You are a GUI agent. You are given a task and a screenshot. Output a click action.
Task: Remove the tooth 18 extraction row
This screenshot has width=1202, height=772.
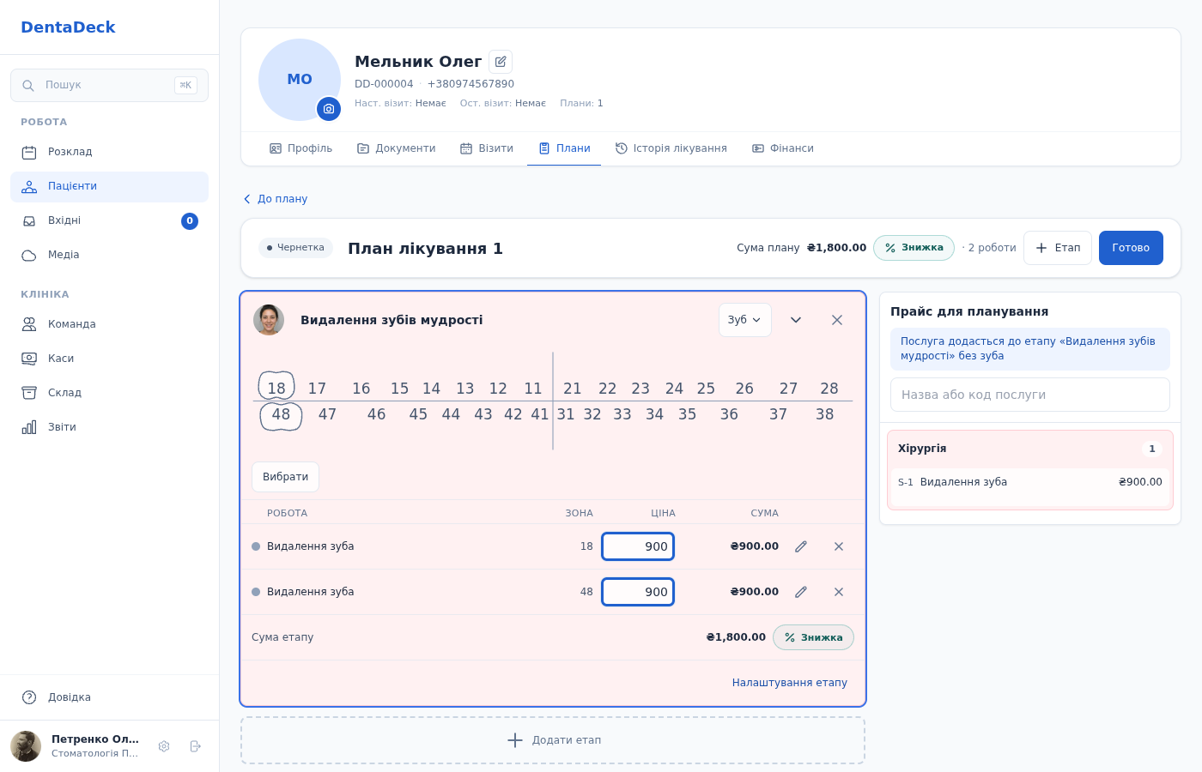(x=839, y=546)
